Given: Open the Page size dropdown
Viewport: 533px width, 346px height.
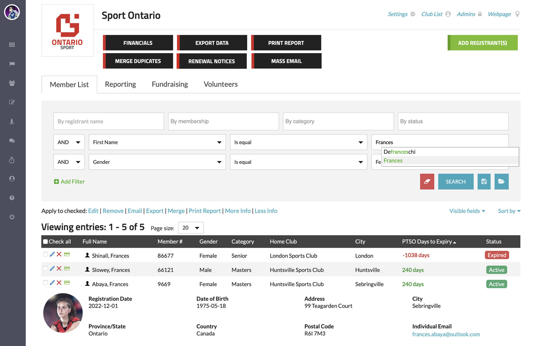Looking at the screenshot, I should tap(191, 228).
